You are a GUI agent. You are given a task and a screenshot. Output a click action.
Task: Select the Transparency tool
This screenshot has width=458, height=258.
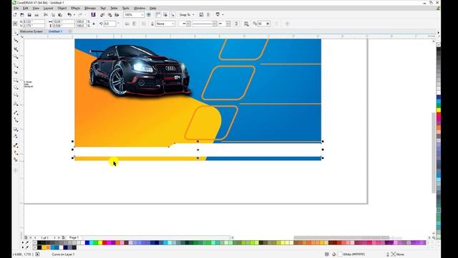pos(16,136)
